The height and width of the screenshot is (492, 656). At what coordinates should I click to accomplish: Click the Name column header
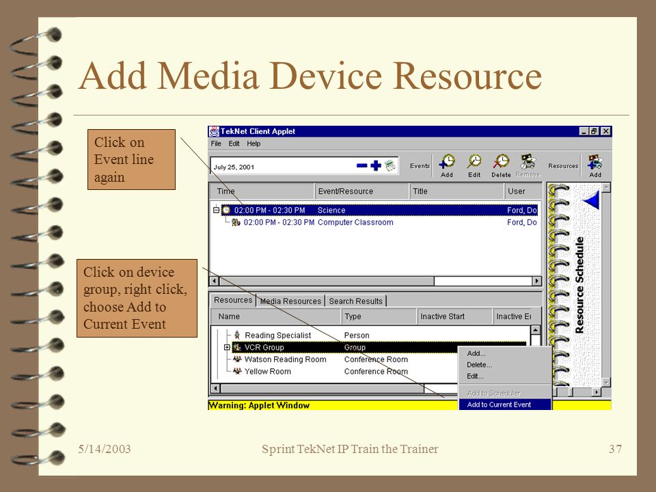275,316
